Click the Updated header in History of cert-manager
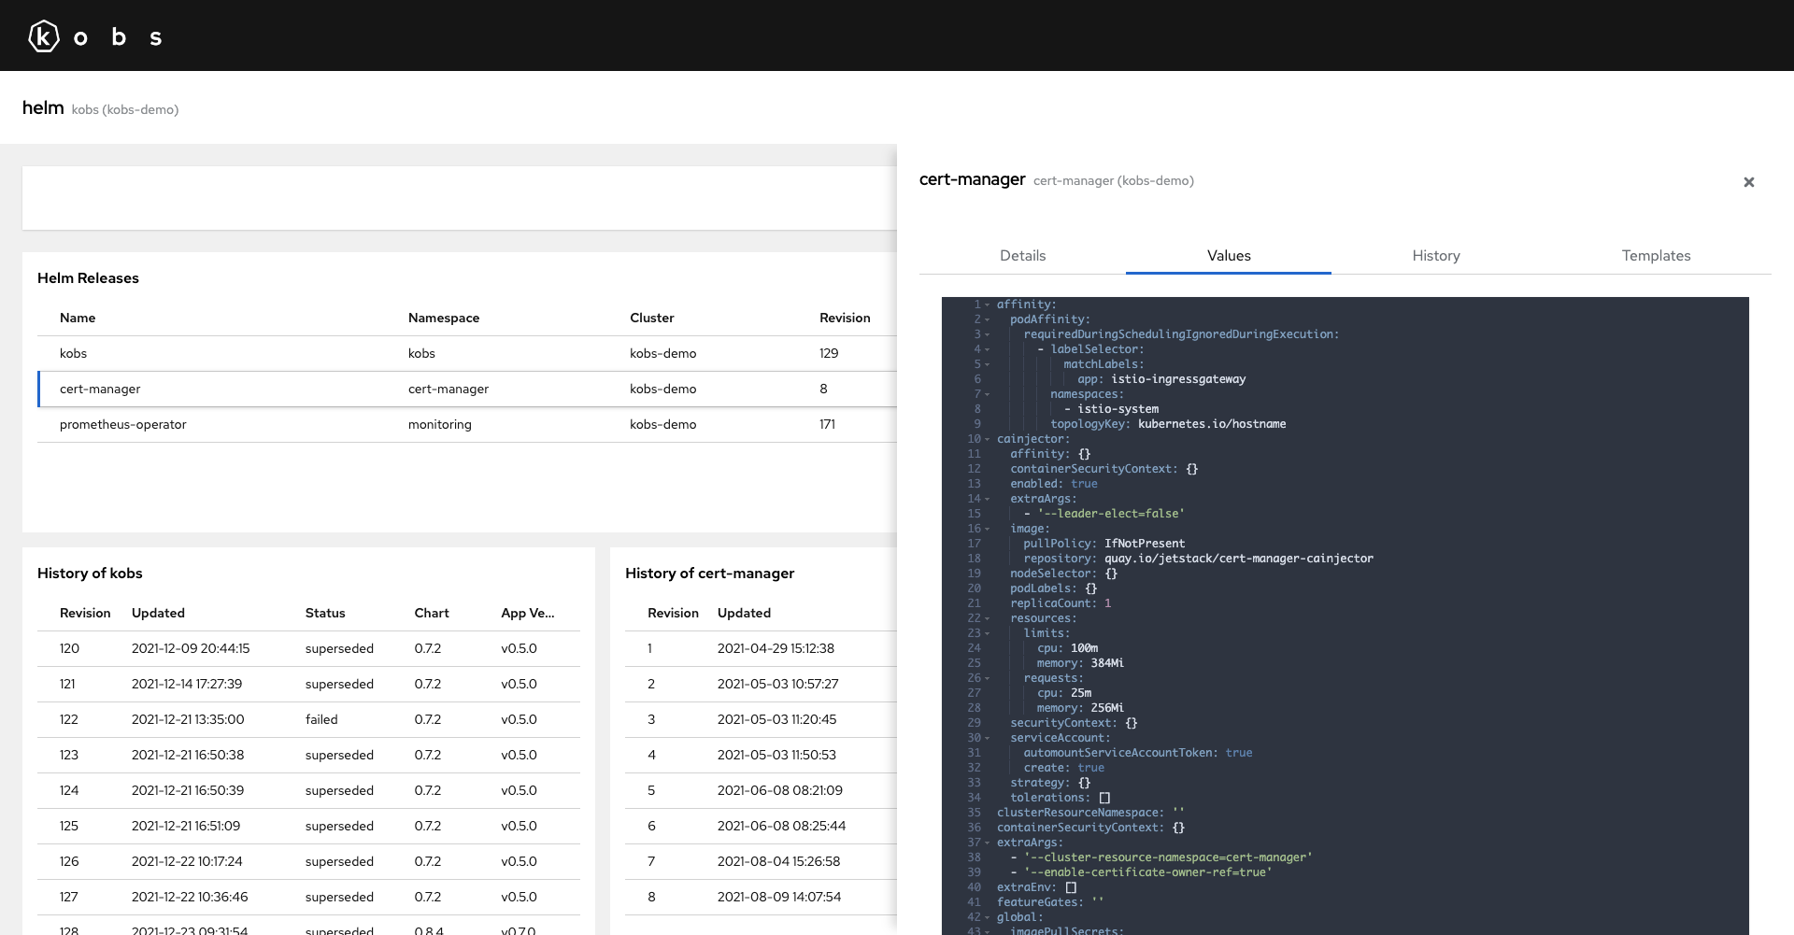This screenshot has height=935, width=1794. pos(744,614)
